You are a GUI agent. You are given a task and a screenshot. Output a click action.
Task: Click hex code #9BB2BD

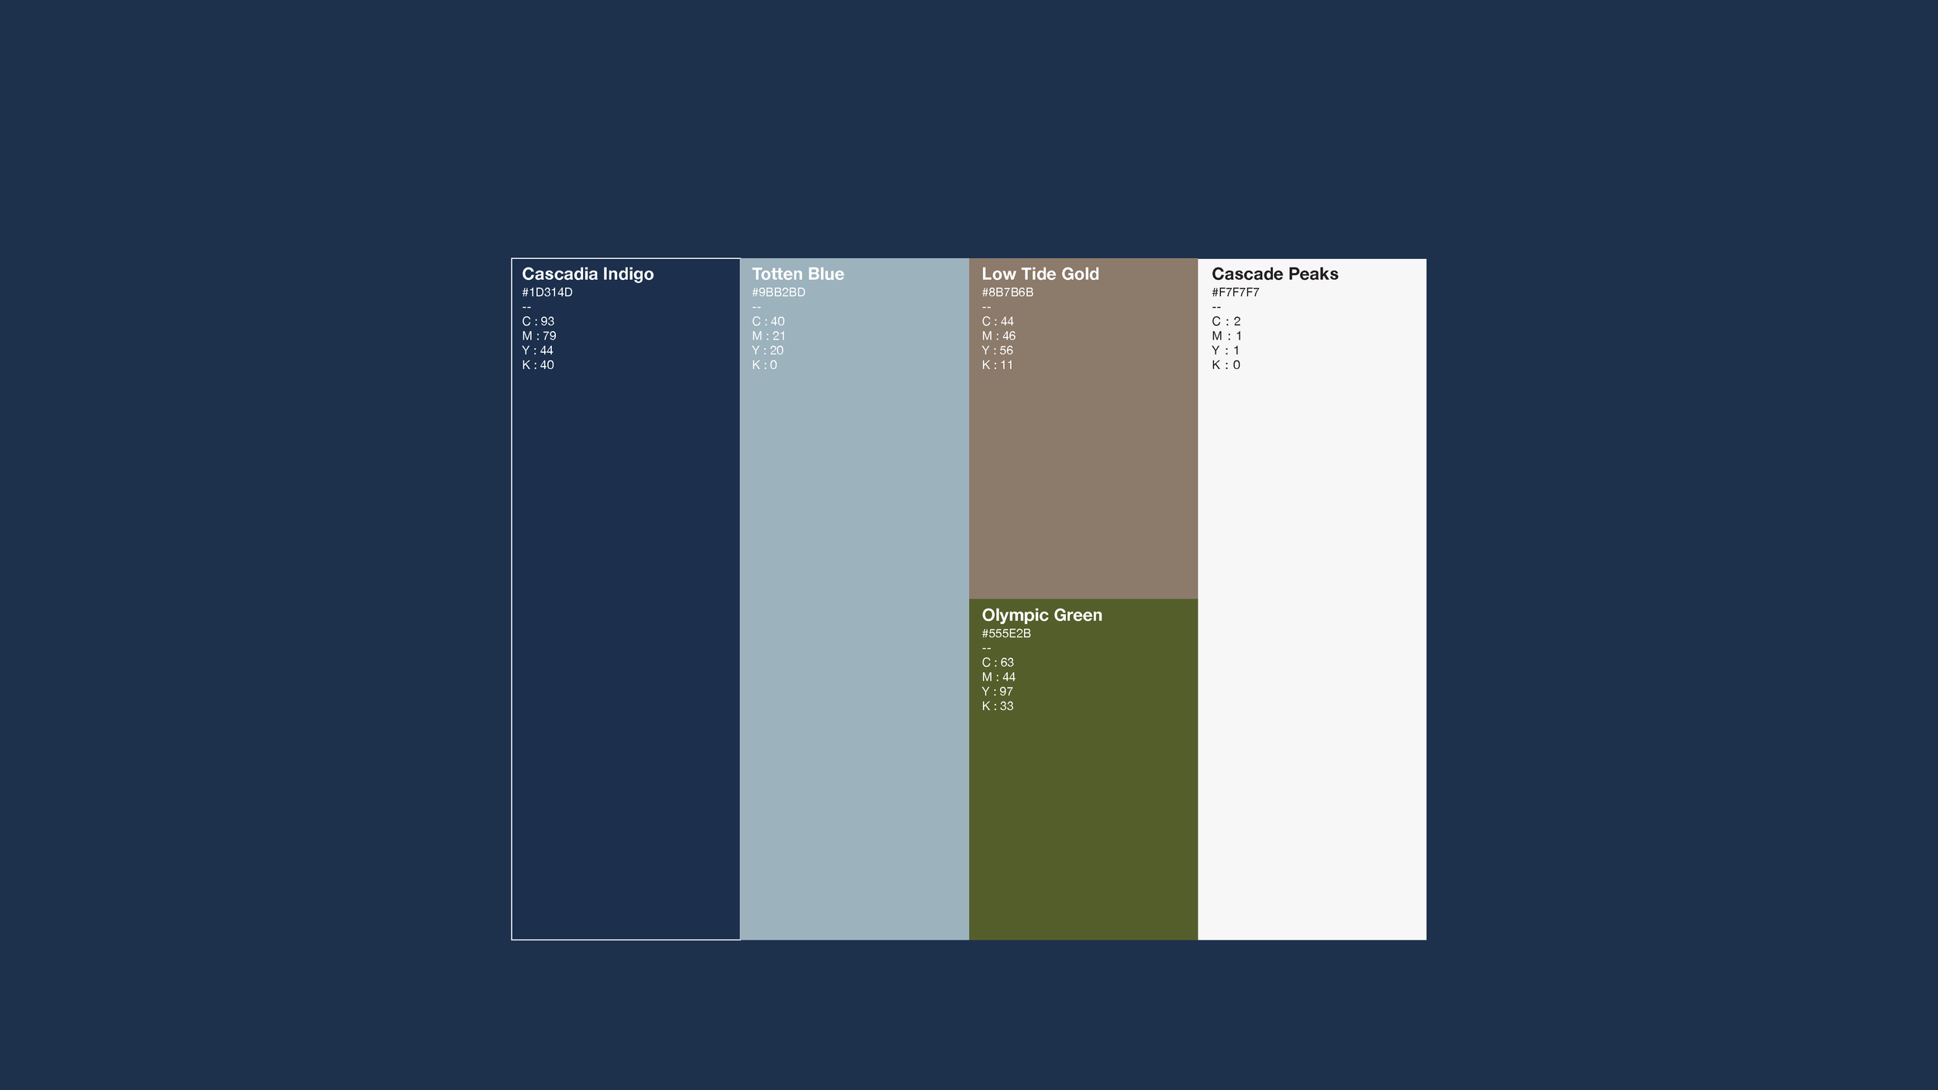pyautogui.click(x=778, y=292)
